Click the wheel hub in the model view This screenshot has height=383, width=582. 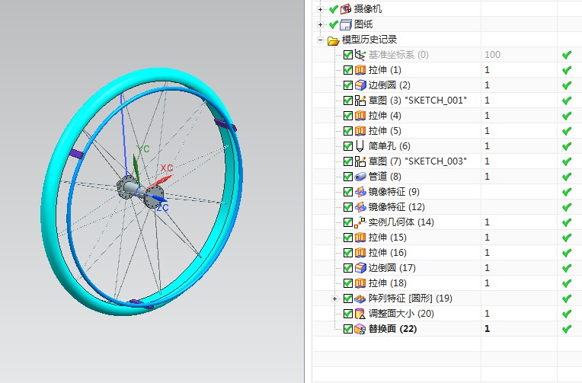pos(140,190)
